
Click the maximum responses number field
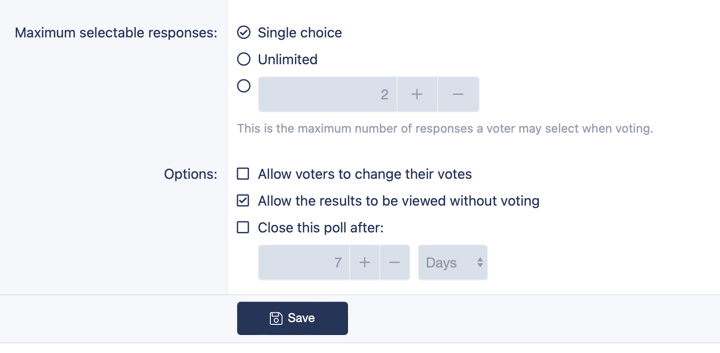click(328, 94)
